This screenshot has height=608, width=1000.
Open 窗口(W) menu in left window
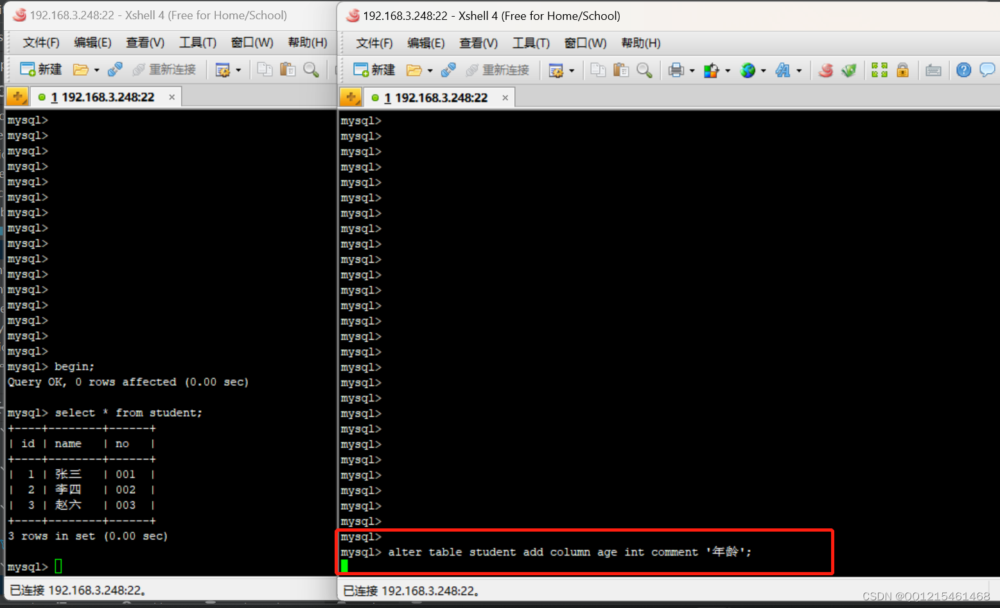(x=252, y=42)
